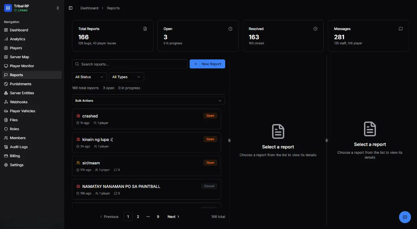The height and width of the screenshot is (229, 417).
Task: Click the Punishments ban icon
Action: coord(6,84)
